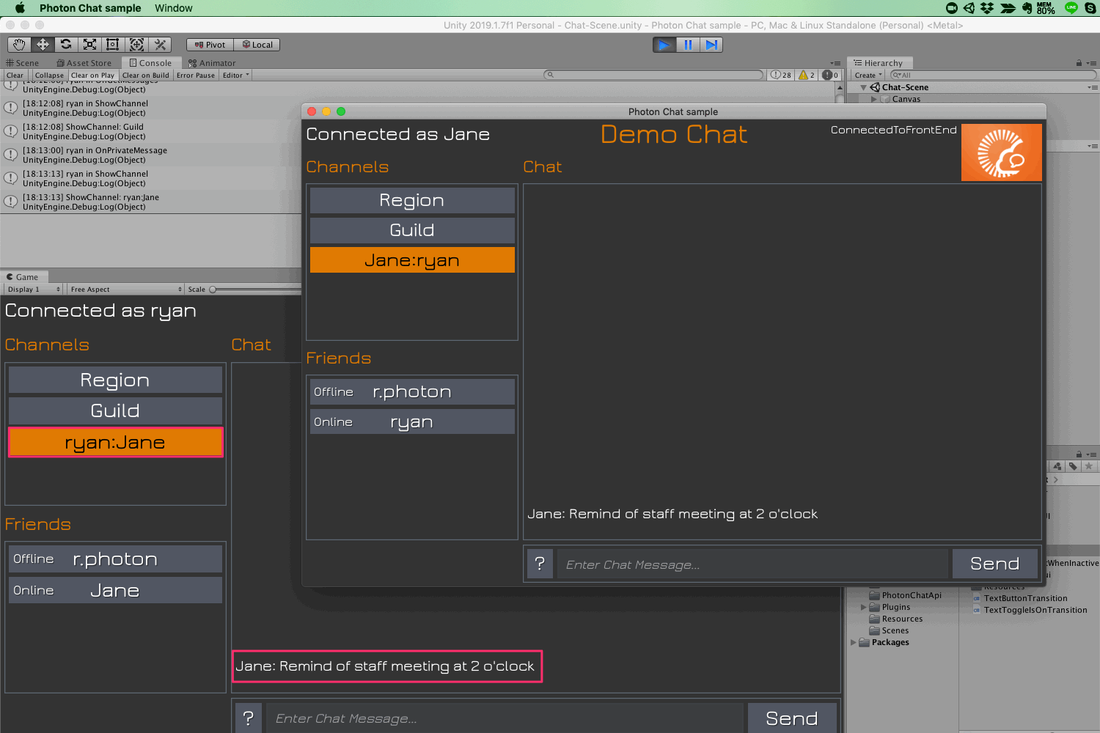This screenshot has width=1100, height=733.
Task: Select the Game tab
Action: pos(23,277)
